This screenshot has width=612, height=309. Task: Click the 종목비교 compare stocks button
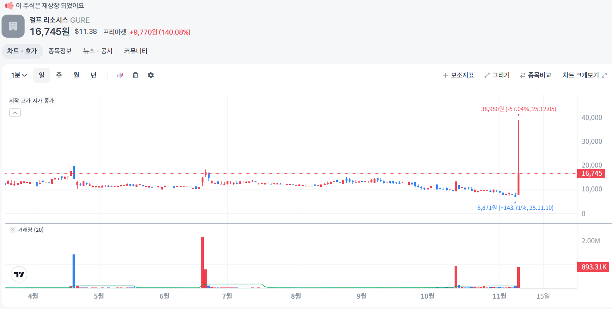click(536, 75)
